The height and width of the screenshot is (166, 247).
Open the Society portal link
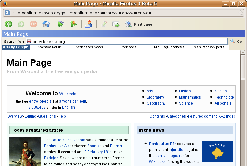pos(221,91)
